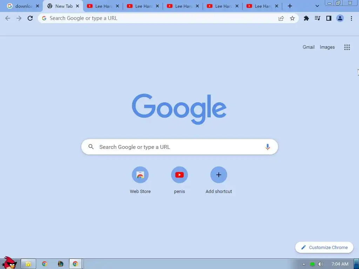Show hidden system tray icons

[304, 264]
